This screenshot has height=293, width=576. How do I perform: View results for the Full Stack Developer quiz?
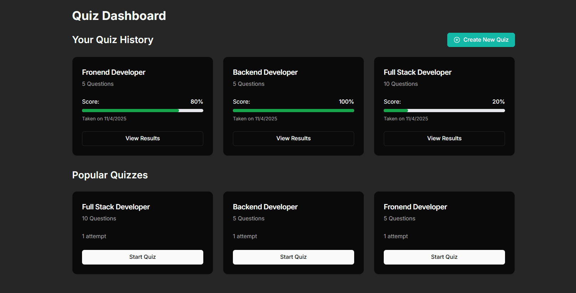coord(444,138)
